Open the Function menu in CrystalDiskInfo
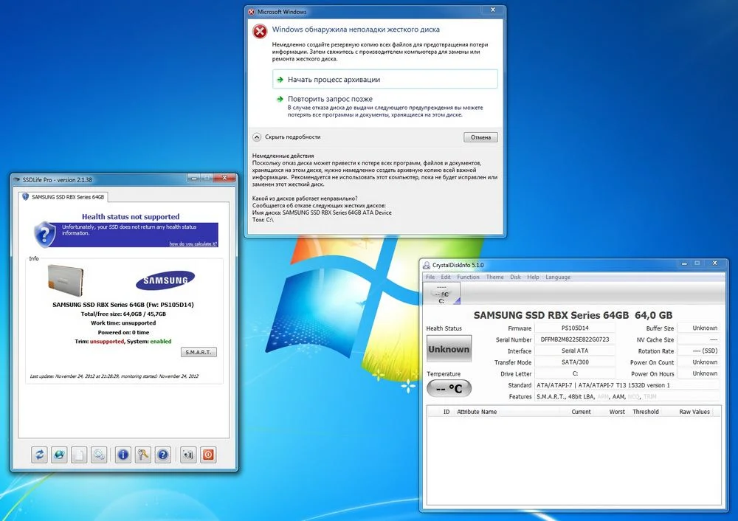 point(468,277)
